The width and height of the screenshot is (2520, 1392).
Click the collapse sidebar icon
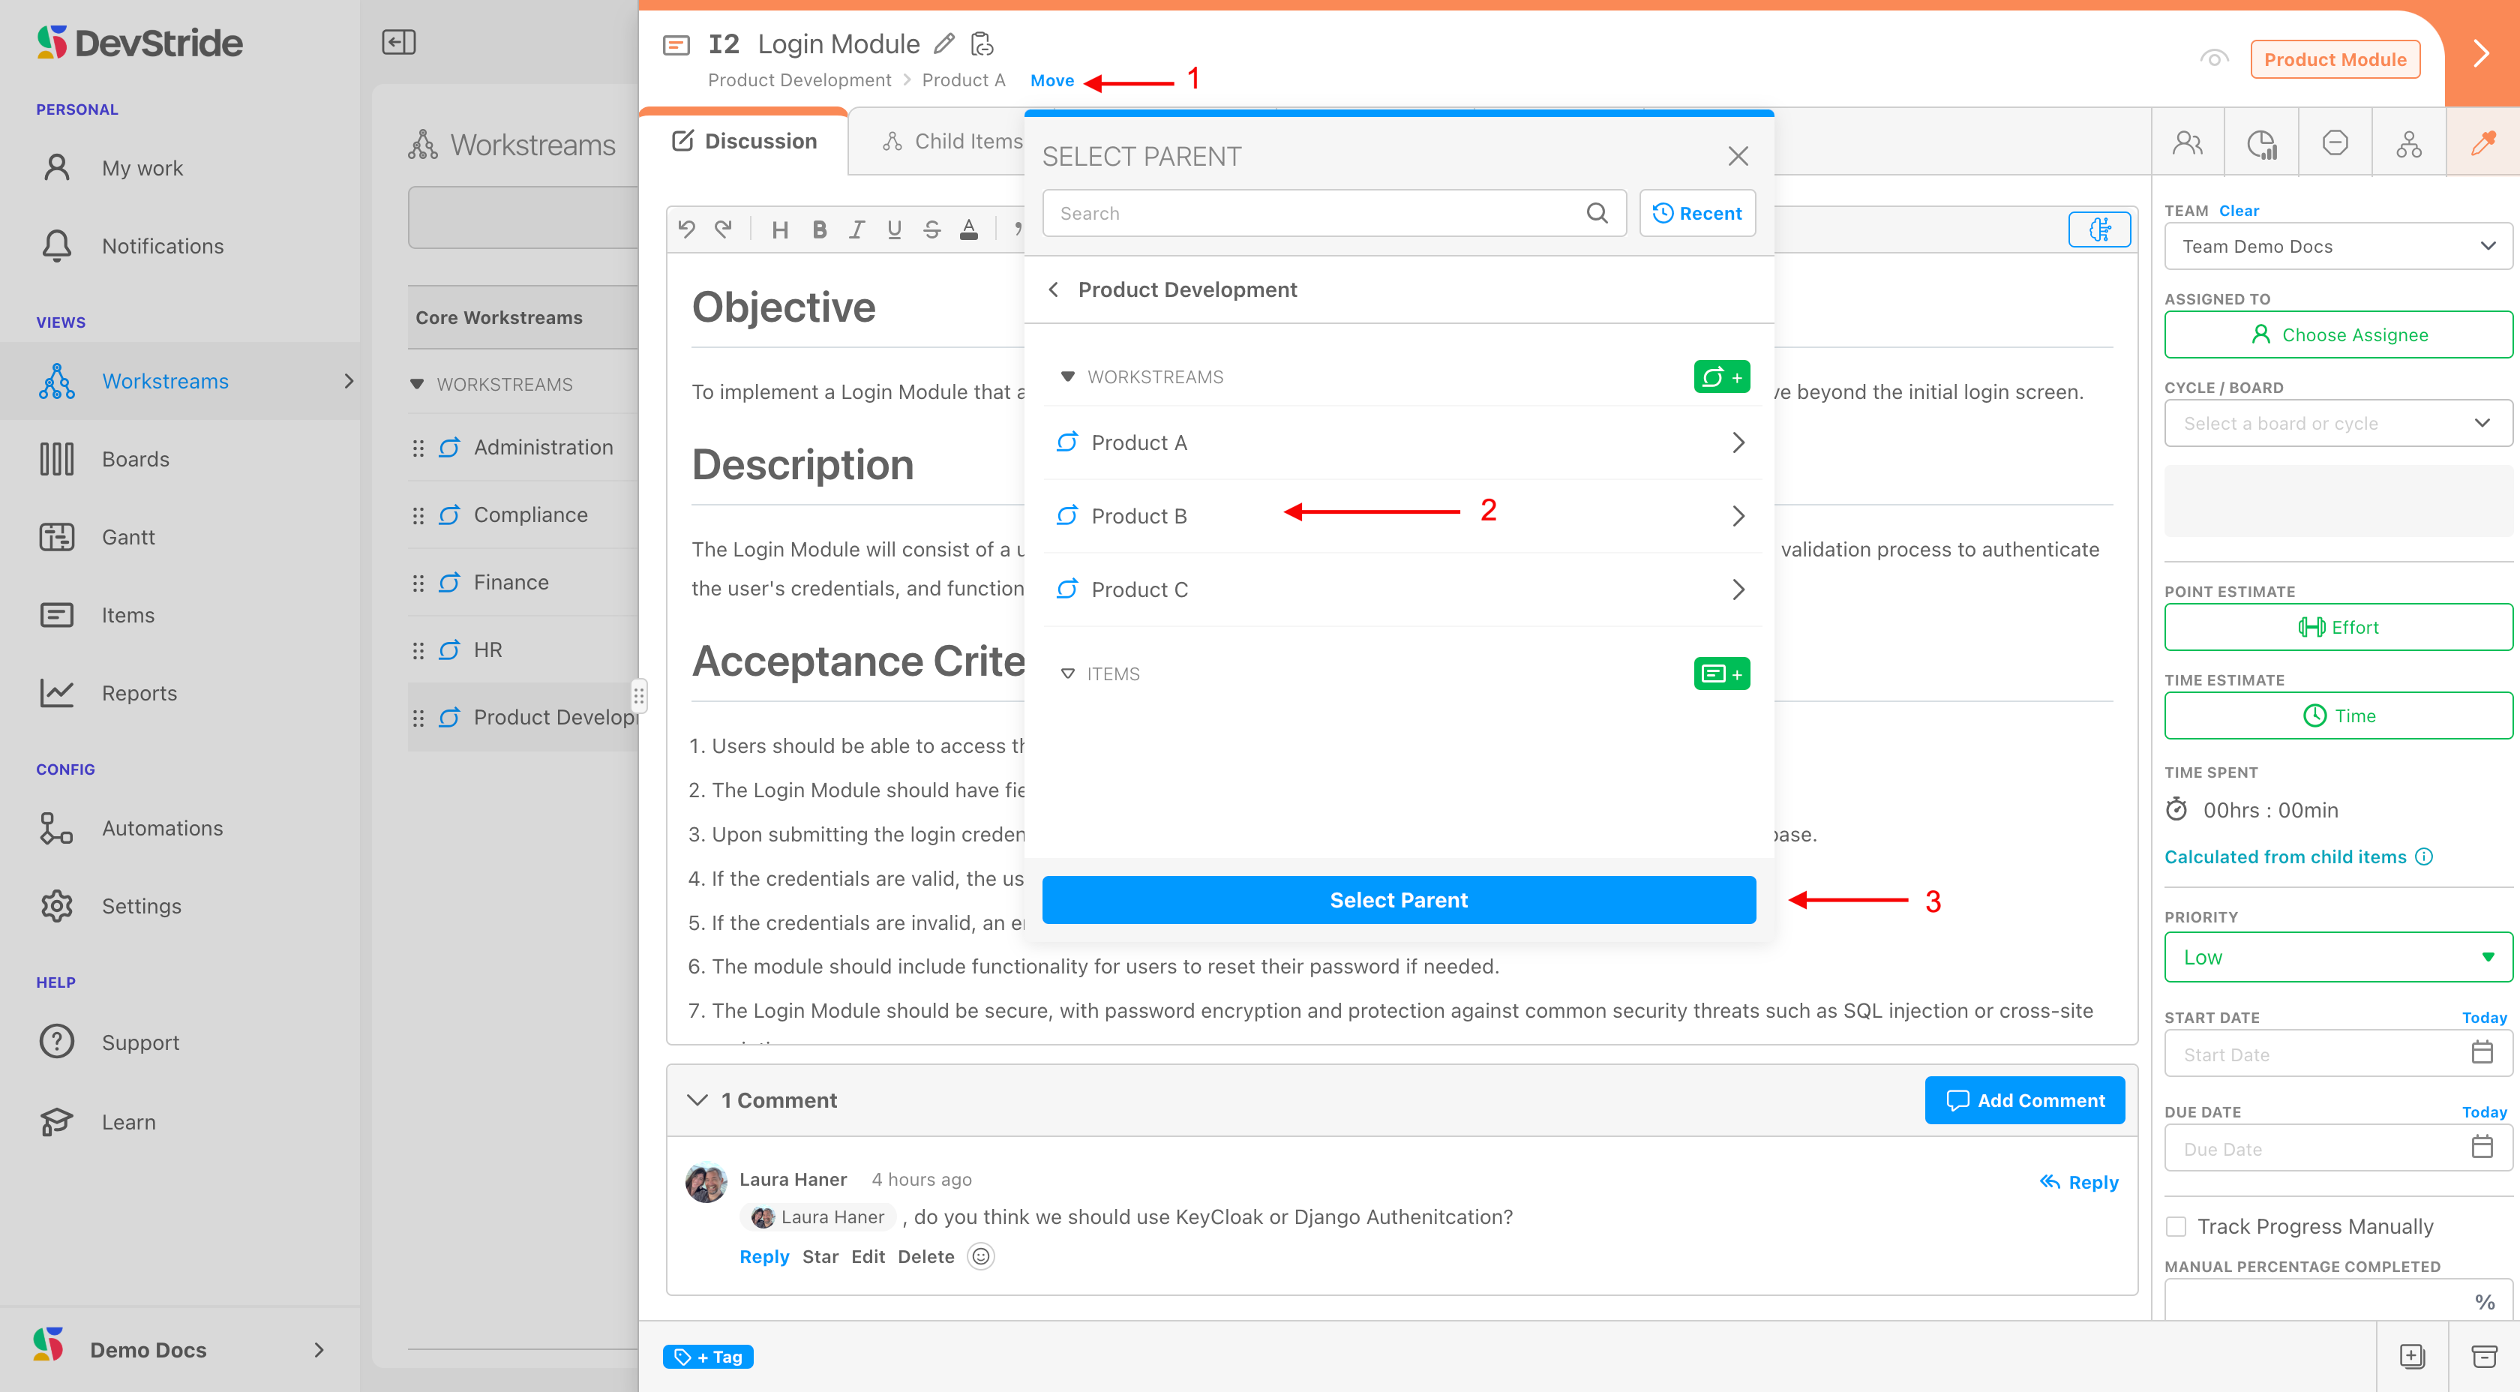pos(398,42)
